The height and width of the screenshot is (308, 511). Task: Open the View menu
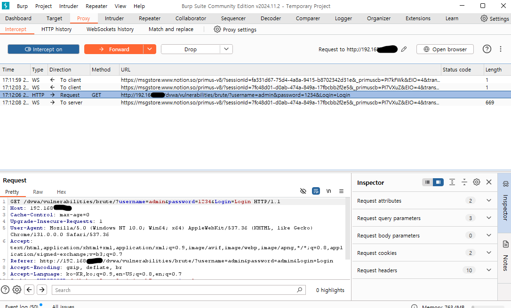tap(120, 6)
